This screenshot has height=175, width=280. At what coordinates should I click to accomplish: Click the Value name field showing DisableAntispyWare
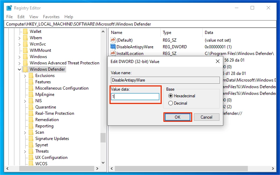point(165,80)
